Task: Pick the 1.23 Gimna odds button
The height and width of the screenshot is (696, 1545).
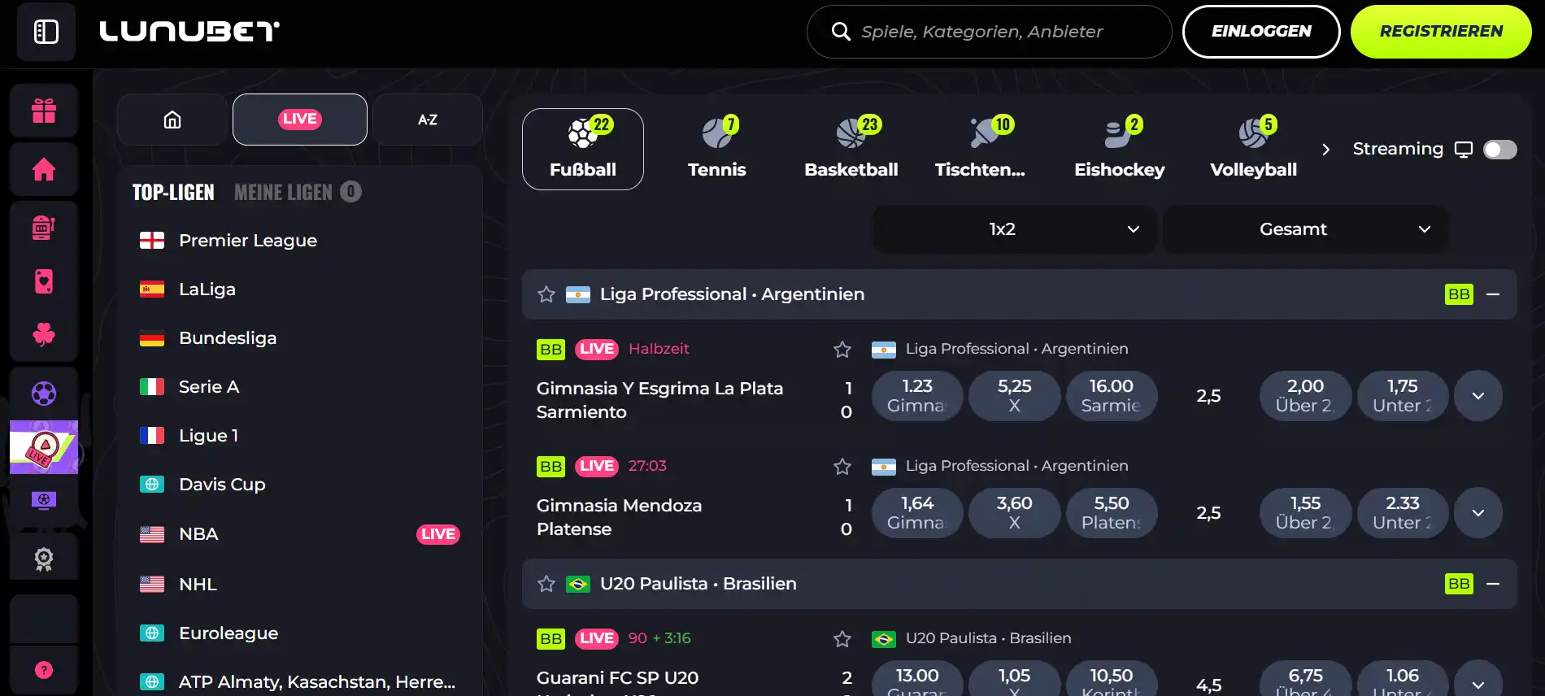Action: point(917,396)
